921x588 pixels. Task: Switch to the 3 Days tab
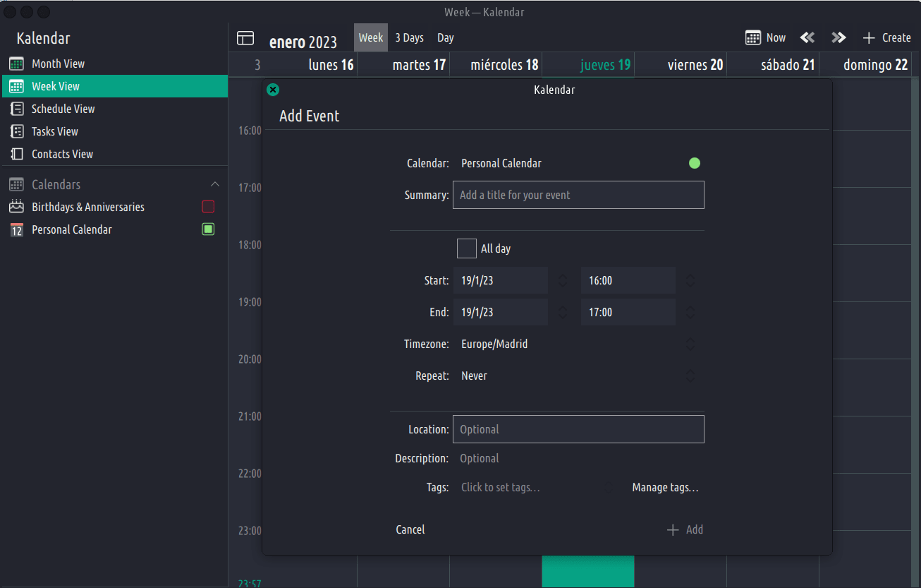(x=409, y=38)
